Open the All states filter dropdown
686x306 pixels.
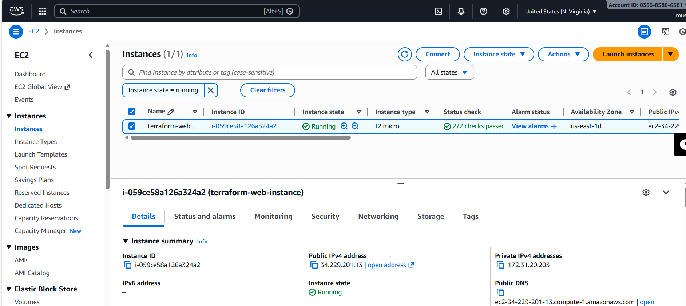click(x=449, y=72)
